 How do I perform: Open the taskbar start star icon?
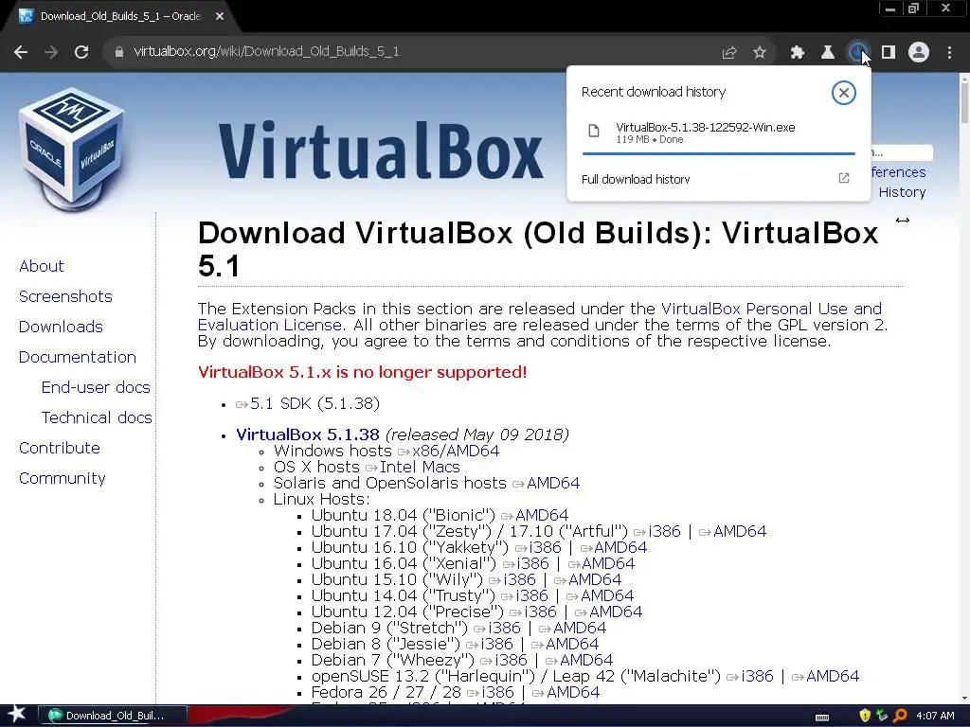point(17,715)
